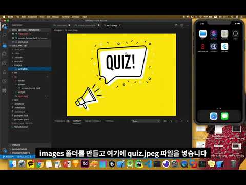Collapse the Open Editors section

coord(30,30)
